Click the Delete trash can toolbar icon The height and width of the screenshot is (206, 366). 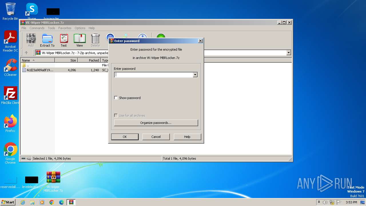pos(95,40)
